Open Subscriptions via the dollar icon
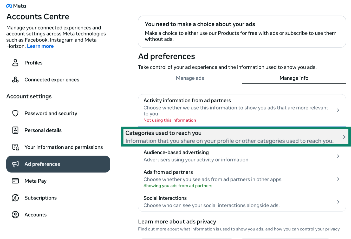The width and height of the screenshot is (351, 239). (x=15, y=198)
